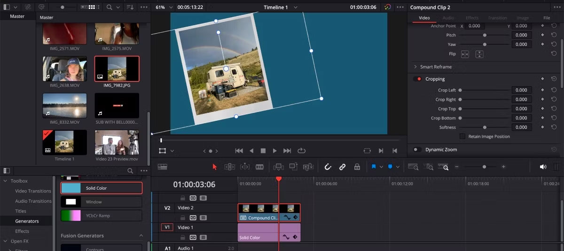Open the Transform overlay mode dropdown
The image size is (564, 251).
172,151
